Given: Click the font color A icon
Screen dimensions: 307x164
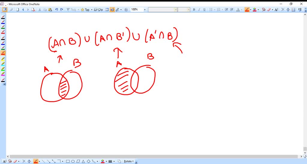Looking at the screenshot, I should pyautogui.click(x=238, y=10).
